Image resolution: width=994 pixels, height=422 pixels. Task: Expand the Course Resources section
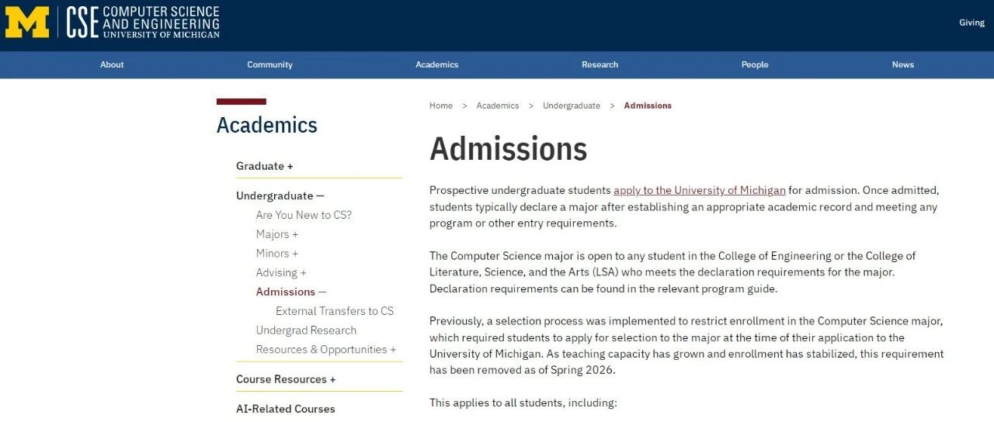(332, 379)
